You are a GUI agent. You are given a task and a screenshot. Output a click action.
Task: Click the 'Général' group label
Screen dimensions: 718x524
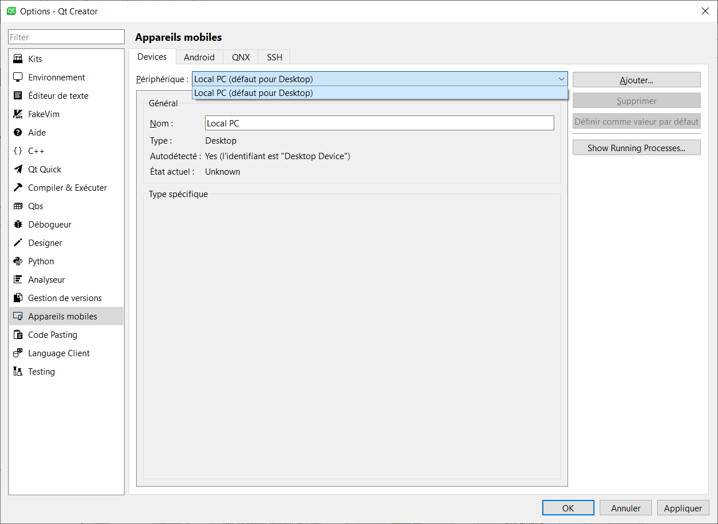click(x=163, y=103)
